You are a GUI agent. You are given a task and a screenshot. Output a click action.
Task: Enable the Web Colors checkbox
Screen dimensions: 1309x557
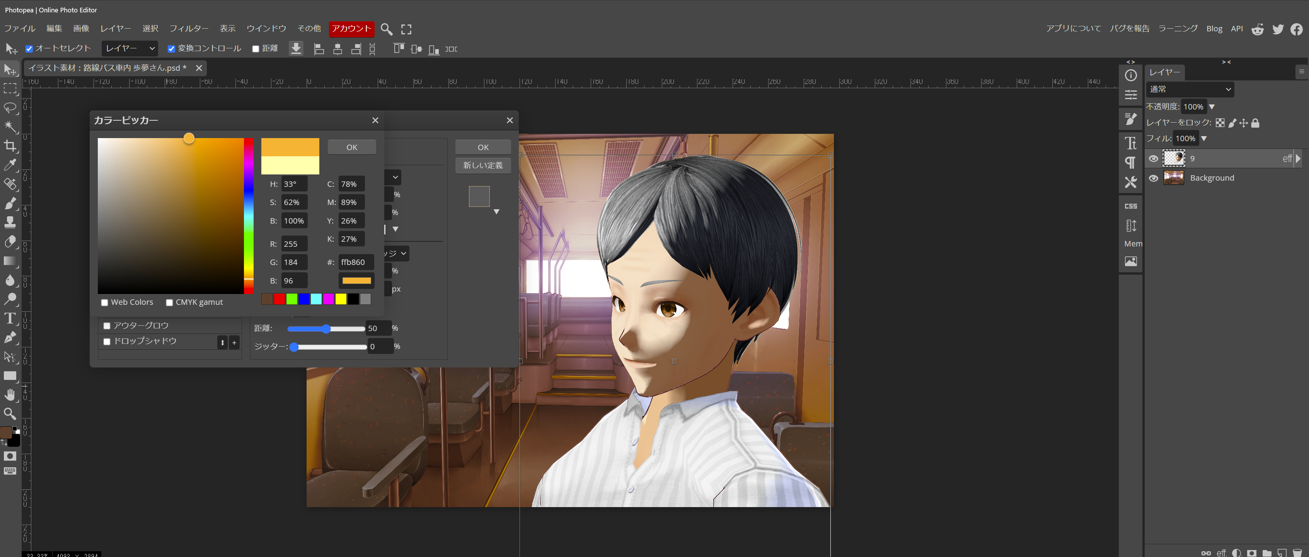pyautogui.click(x=105, y=302)
